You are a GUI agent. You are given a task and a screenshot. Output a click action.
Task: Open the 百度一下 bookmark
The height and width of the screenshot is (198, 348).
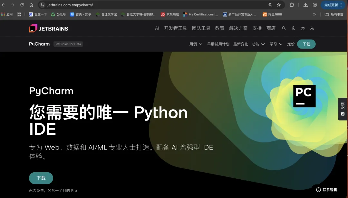point(38,14)
